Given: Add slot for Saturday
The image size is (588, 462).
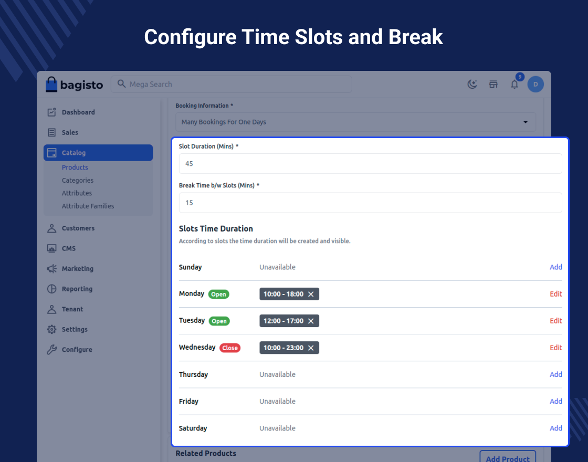Looking at the screenshot, I should (x=556, y=428).
